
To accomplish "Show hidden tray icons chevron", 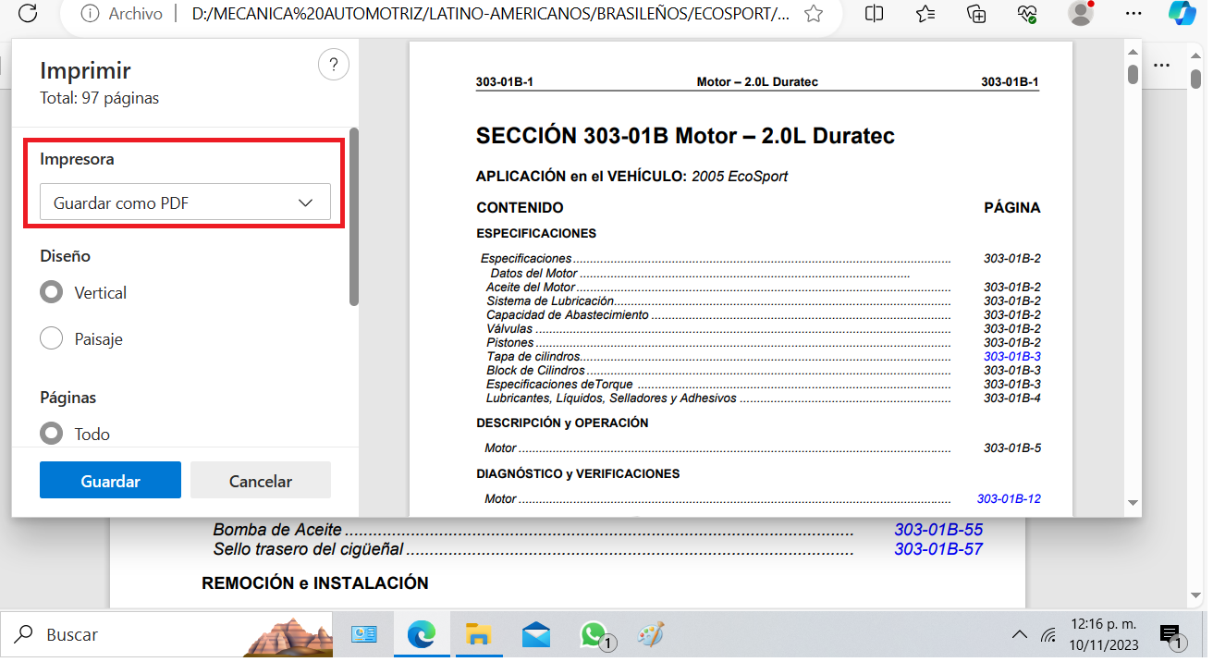I will click(x=1019, y=635).
